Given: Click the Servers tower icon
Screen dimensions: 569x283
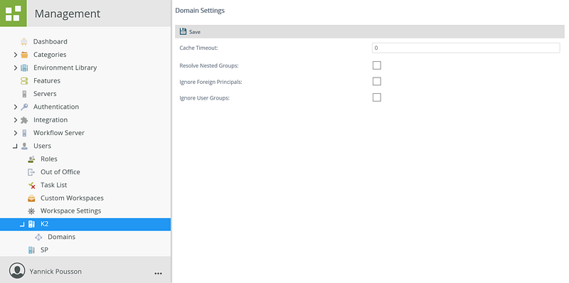Looking at the screenshot, I should (x=24, y=94).
